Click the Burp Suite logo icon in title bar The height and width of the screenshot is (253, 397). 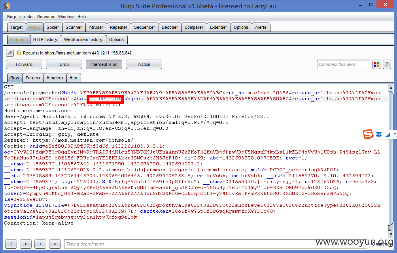[x=8, y=6]
